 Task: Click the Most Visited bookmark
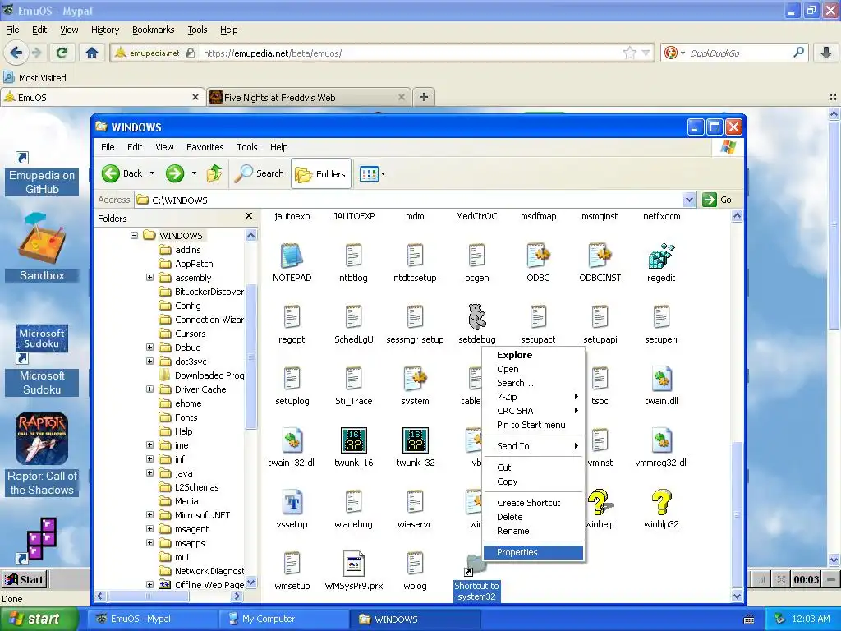35,78
